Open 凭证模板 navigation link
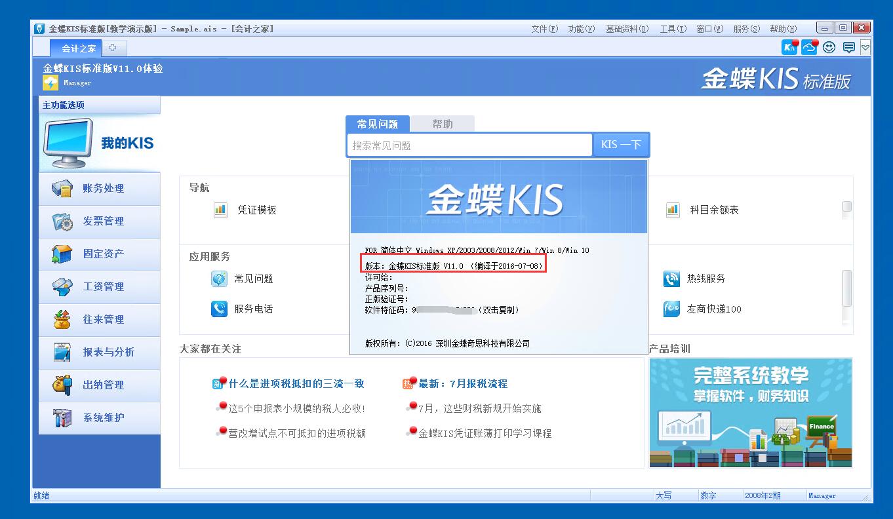893x519 pixels. click(x=257, y=210)
